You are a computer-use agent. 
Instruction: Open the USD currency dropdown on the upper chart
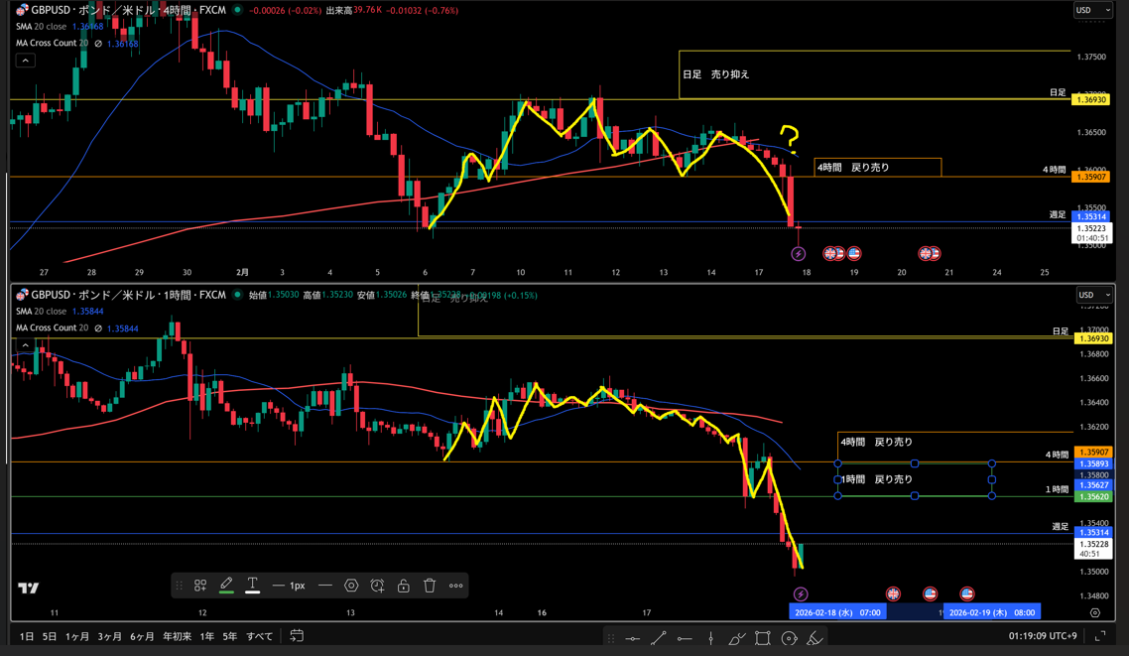(x=1093, y=10)
